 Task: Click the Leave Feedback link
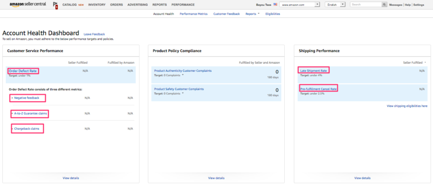(94, 34)
